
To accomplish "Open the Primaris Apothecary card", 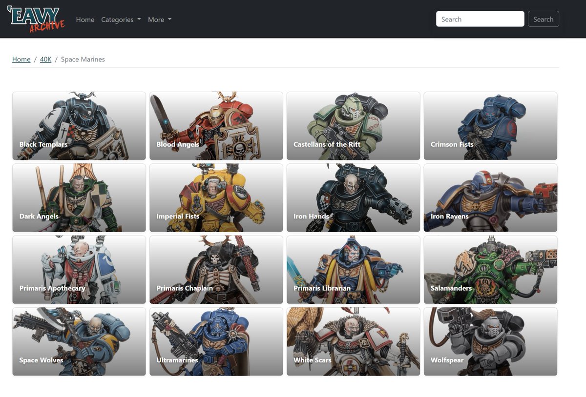I will tap(79, 270).
